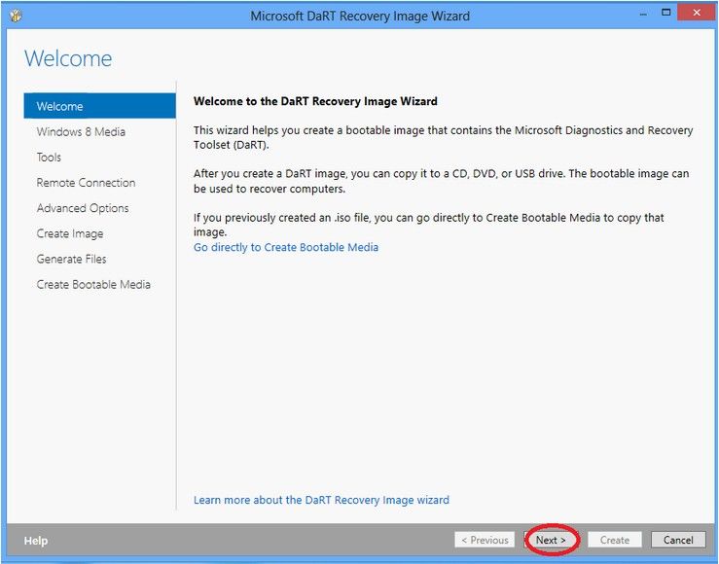Open the Advanced Options step
Image resolution: width=719 pixels, height=564 pixels.
83,208
